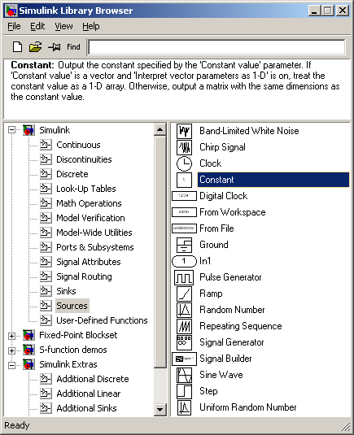Click the From File block icon

[x=184, y=228]
